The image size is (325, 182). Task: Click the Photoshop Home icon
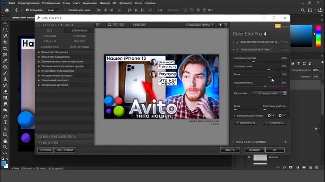click(7, 10)
